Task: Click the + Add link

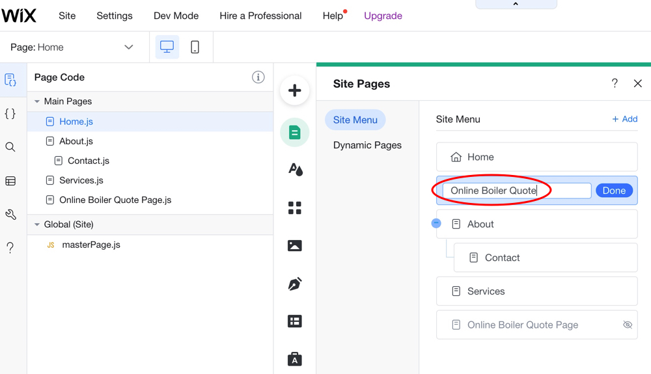Action: click(x=625, y=119)
